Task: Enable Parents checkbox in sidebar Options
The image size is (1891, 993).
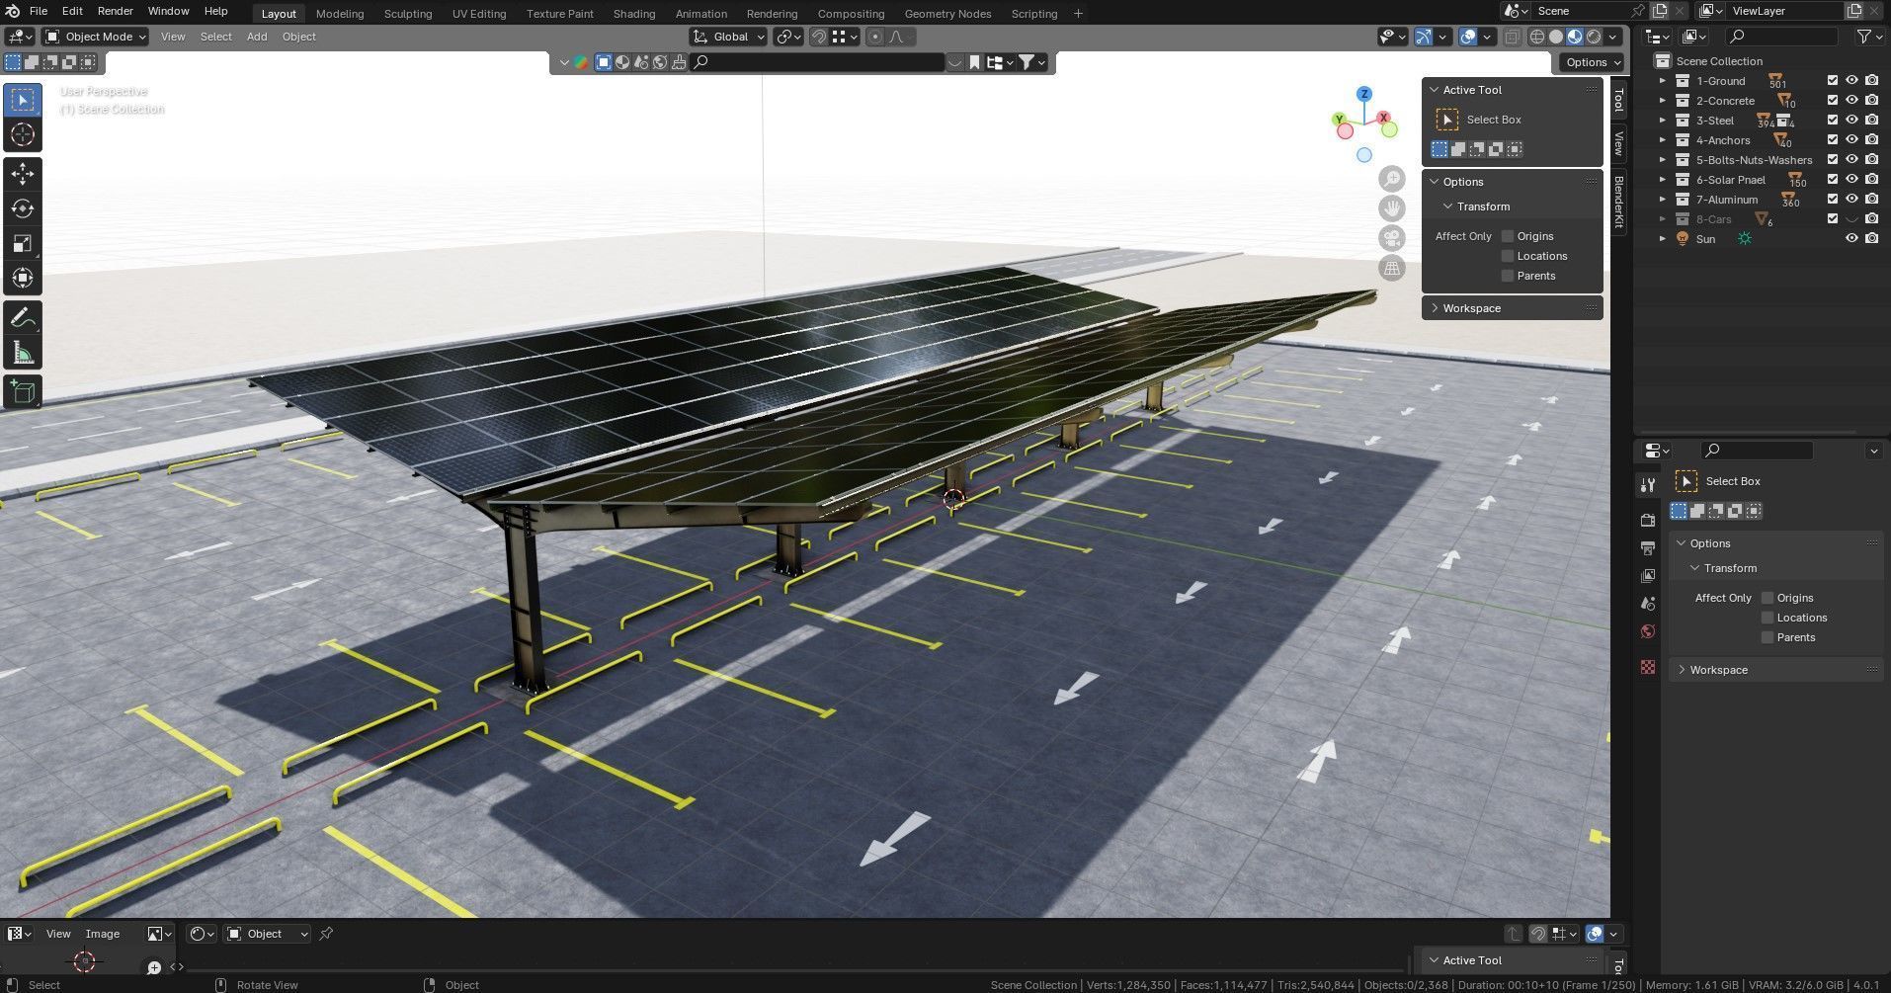Action: click(1508, 276)
